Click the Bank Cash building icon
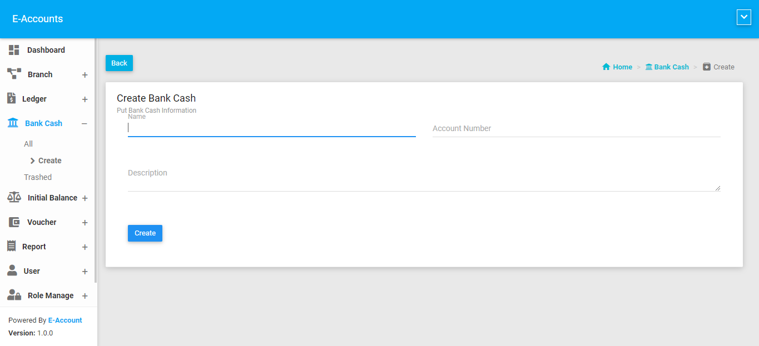Viewport: 759px width, 346px height. coord(13,123)
